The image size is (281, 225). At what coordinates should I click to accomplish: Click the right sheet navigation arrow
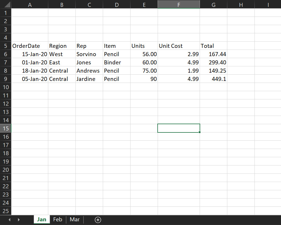point(19,220)
